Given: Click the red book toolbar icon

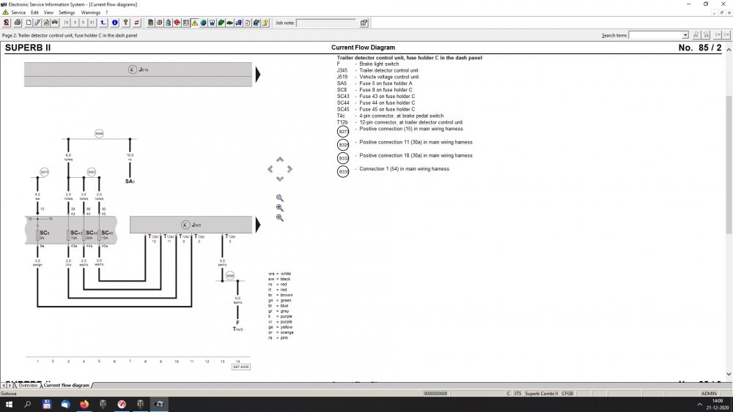Looking at the screenshot, I should pos(177,23).
